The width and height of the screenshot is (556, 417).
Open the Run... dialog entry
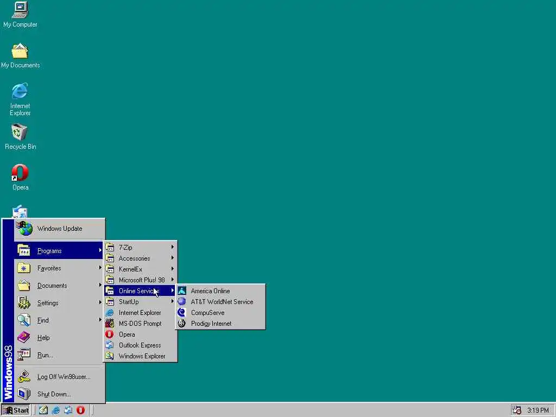(60, 355)
